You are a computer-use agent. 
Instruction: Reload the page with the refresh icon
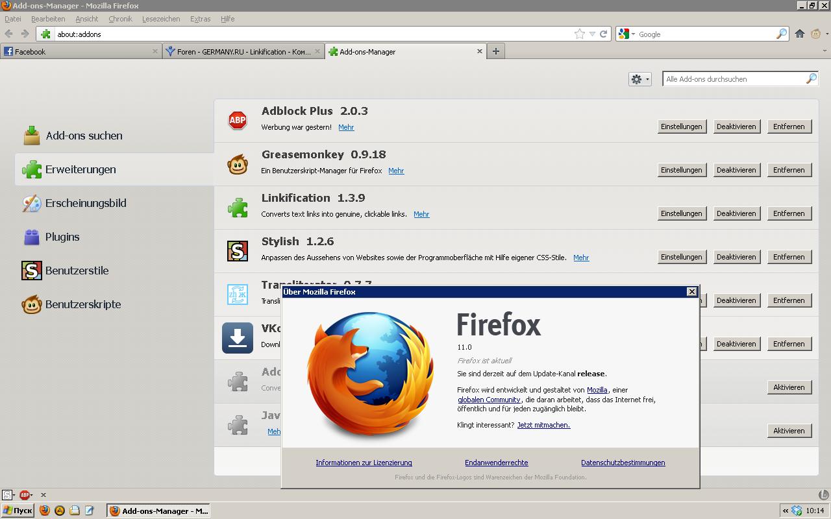(603, 34)
